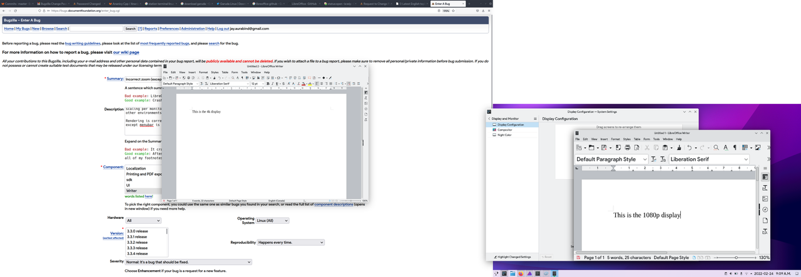Apply Bold in Untitled 2 Writer toolbar
This screenshot has width=801, height=277.
[x=268, y=84]
